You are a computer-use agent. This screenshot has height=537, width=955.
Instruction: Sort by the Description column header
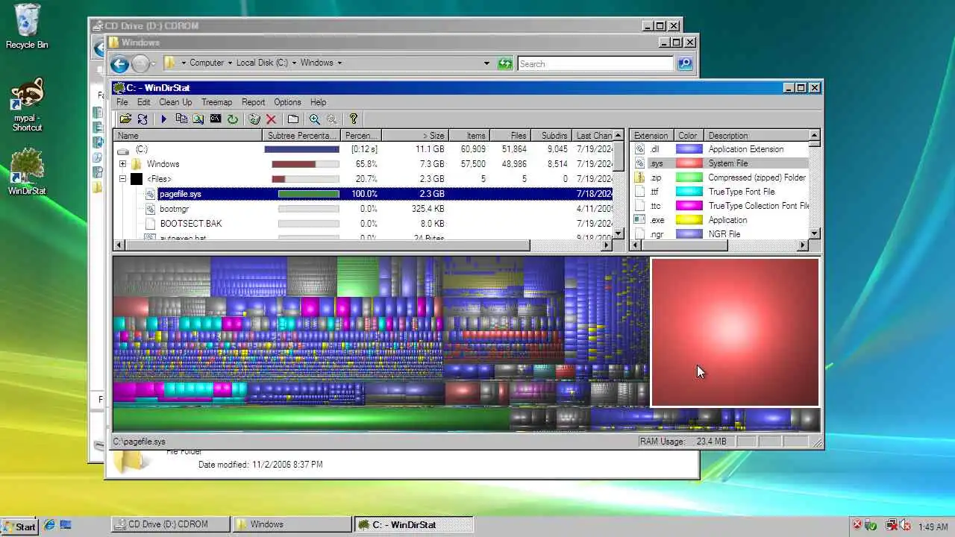point(757,136)
